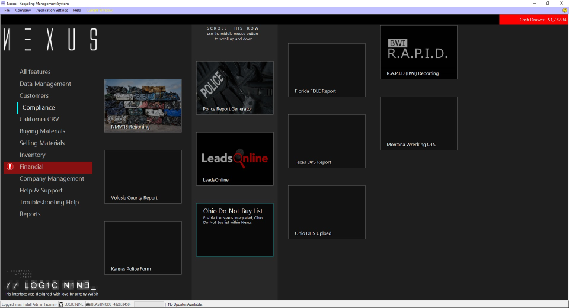Click the red alert icon beside Financial

(x=10, y=166)
